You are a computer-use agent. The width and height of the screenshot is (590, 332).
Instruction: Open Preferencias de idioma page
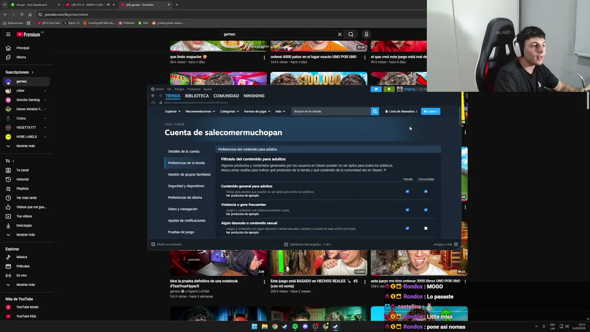pos(185,197)
